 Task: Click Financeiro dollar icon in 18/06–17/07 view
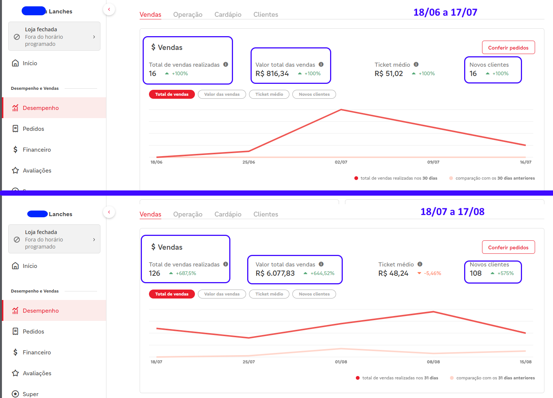coord(15,149)
